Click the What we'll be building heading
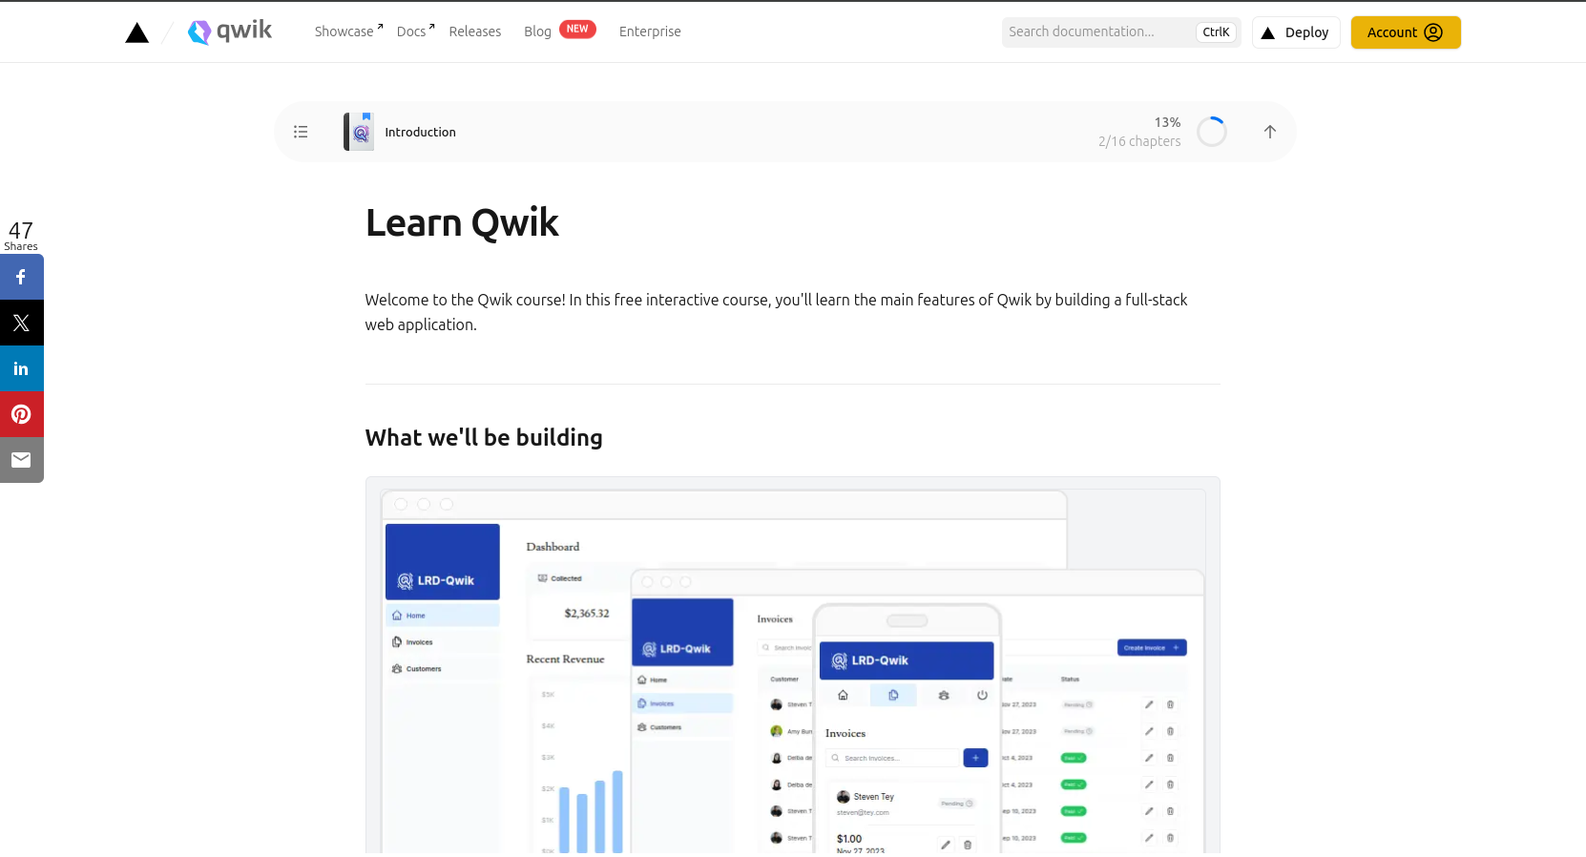This screenshot has width=1586, height=857. [x=484, y=437]
